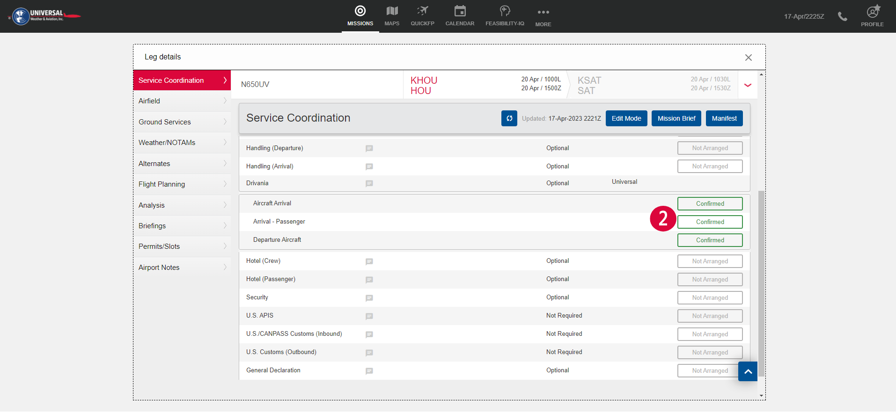This screenshot has width=896, height=413.
Task: Open the Profile icon
Action: [873, 12]
